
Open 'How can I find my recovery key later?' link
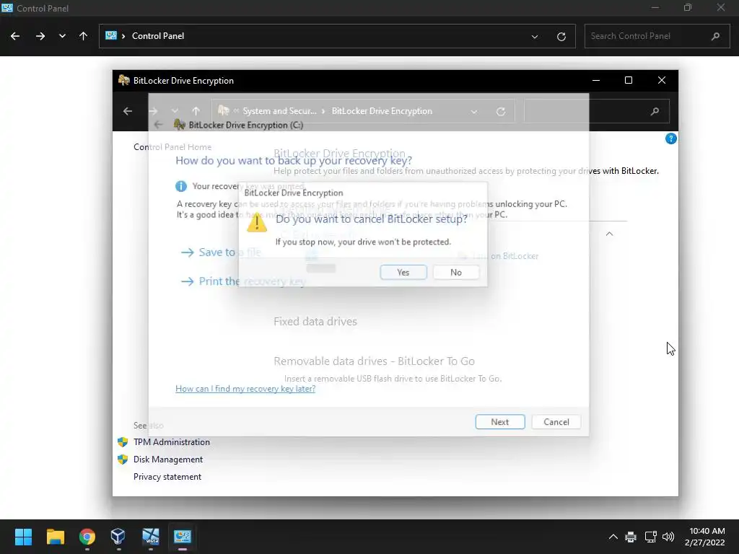(245, 389)
